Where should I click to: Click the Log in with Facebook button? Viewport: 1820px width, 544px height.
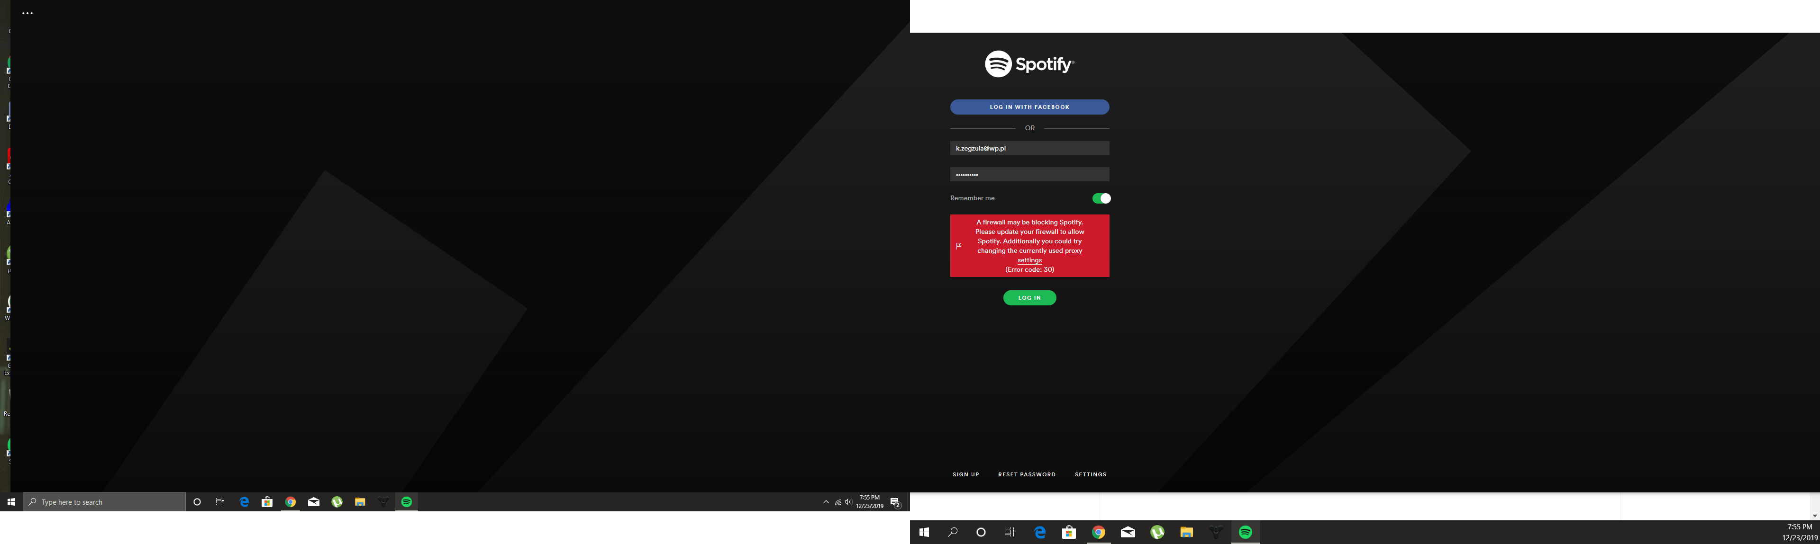click(x=1029, y=107)
